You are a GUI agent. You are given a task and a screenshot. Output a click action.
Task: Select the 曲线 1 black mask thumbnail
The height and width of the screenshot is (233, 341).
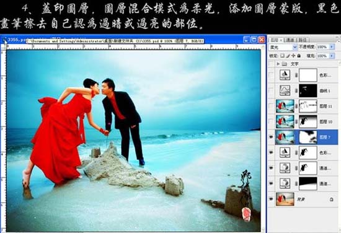click(308, 90)
